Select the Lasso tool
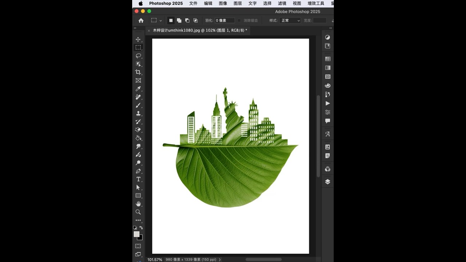 [138, 56]
